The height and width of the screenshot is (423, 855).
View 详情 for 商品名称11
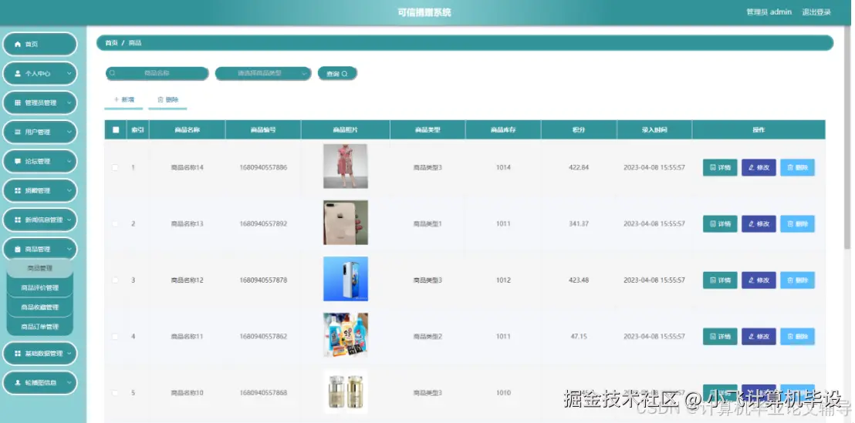[x=720, y=337]
